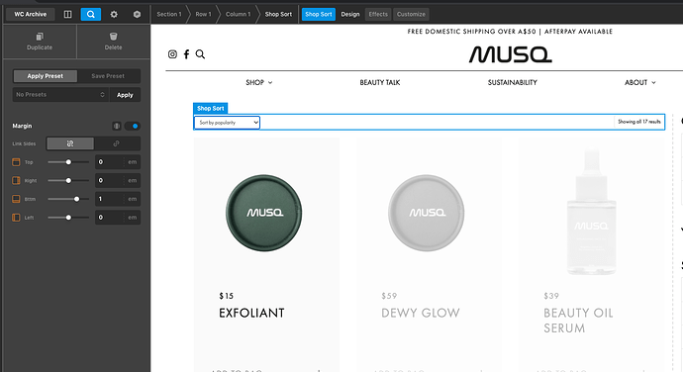Click the Dewy Glow product image
Screen dimensions: 683x372
tap(426, 213)
